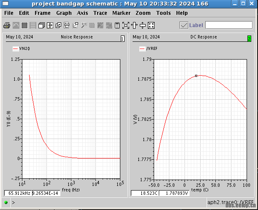The image size is (258, 210).
Task: Click the split panel arrow icon
Action: tap(50, 25)
